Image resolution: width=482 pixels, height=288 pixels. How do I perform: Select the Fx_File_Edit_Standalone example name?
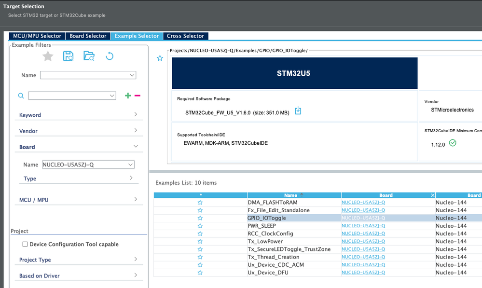[278, 210]
